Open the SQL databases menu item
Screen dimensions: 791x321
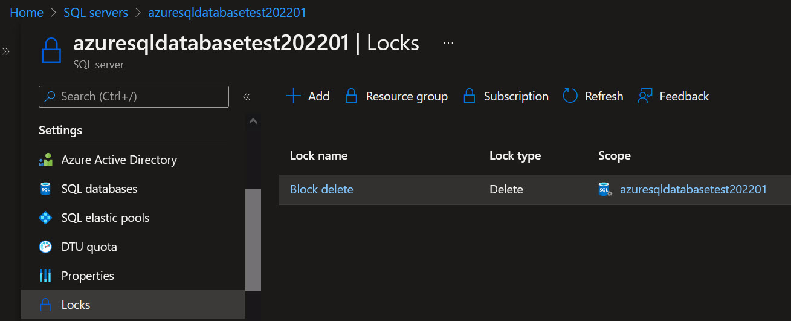point(99,189)
